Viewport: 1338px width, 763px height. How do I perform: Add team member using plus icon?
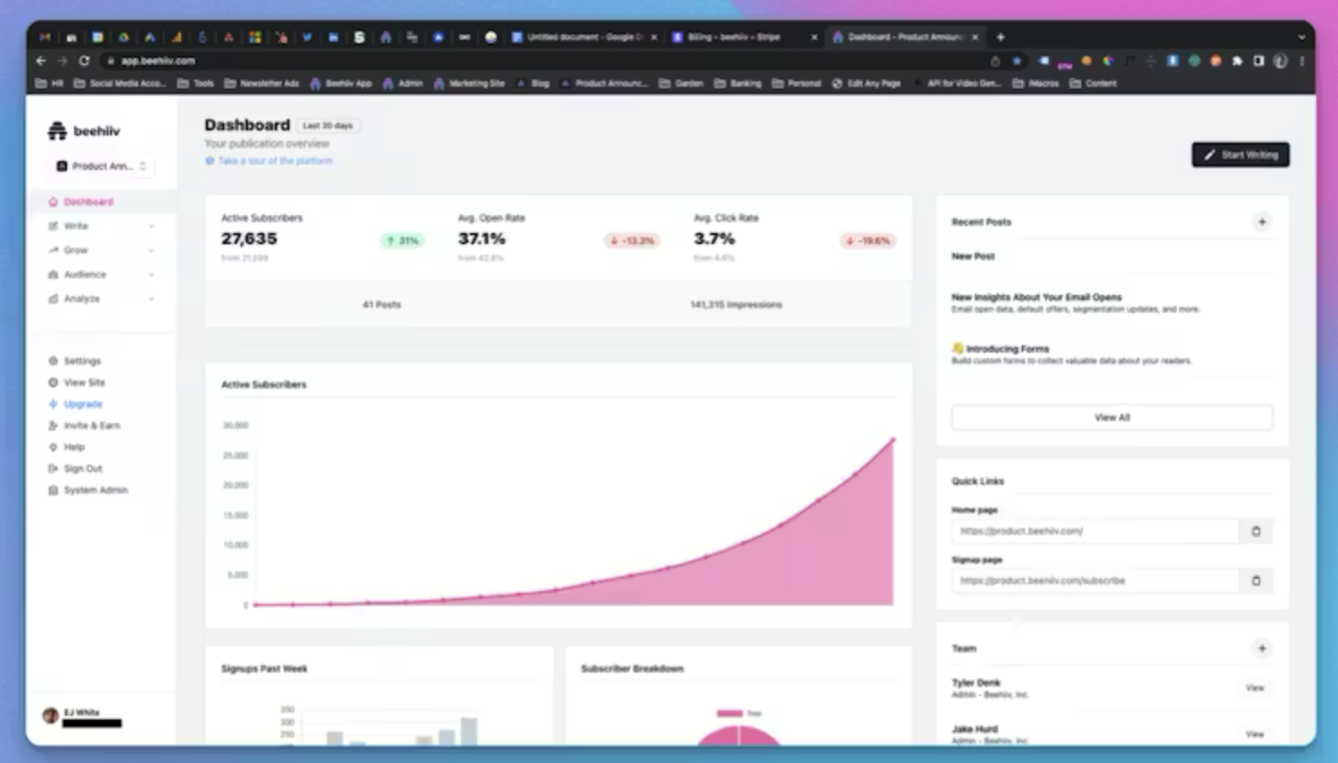point(1261,648)
